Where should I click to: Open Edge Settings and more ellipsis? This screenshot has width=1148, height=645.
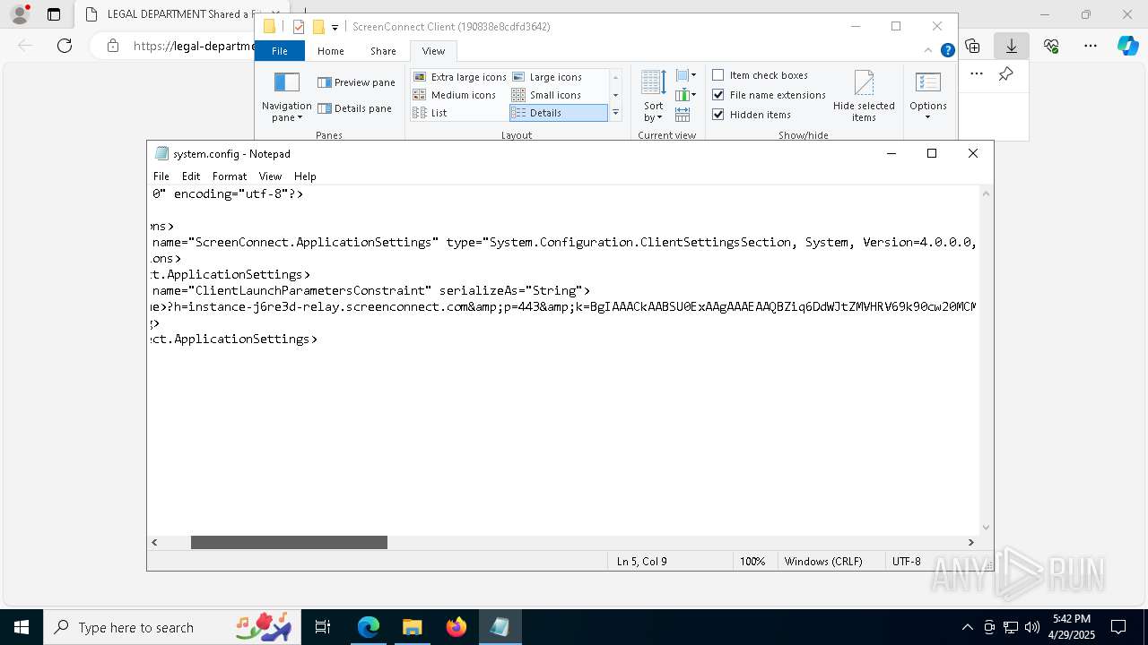(1091, 46)
